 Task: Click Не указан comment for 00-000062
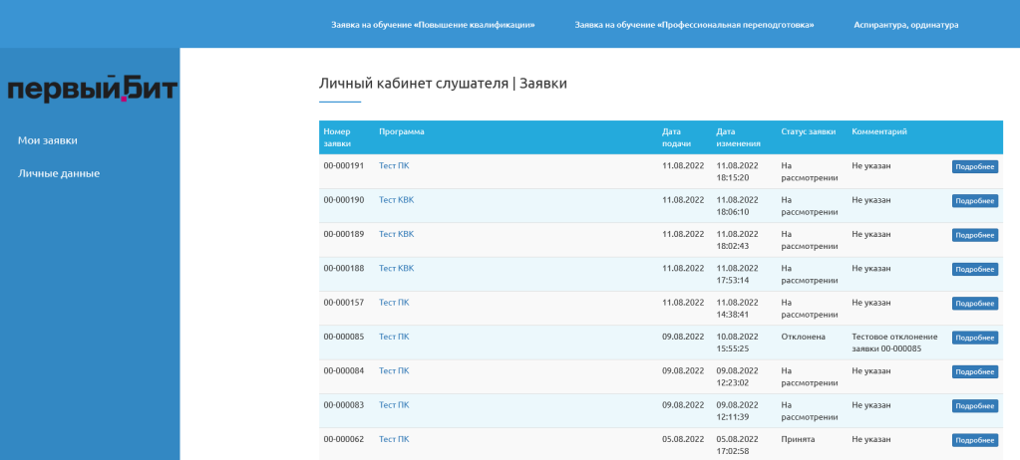871,439
